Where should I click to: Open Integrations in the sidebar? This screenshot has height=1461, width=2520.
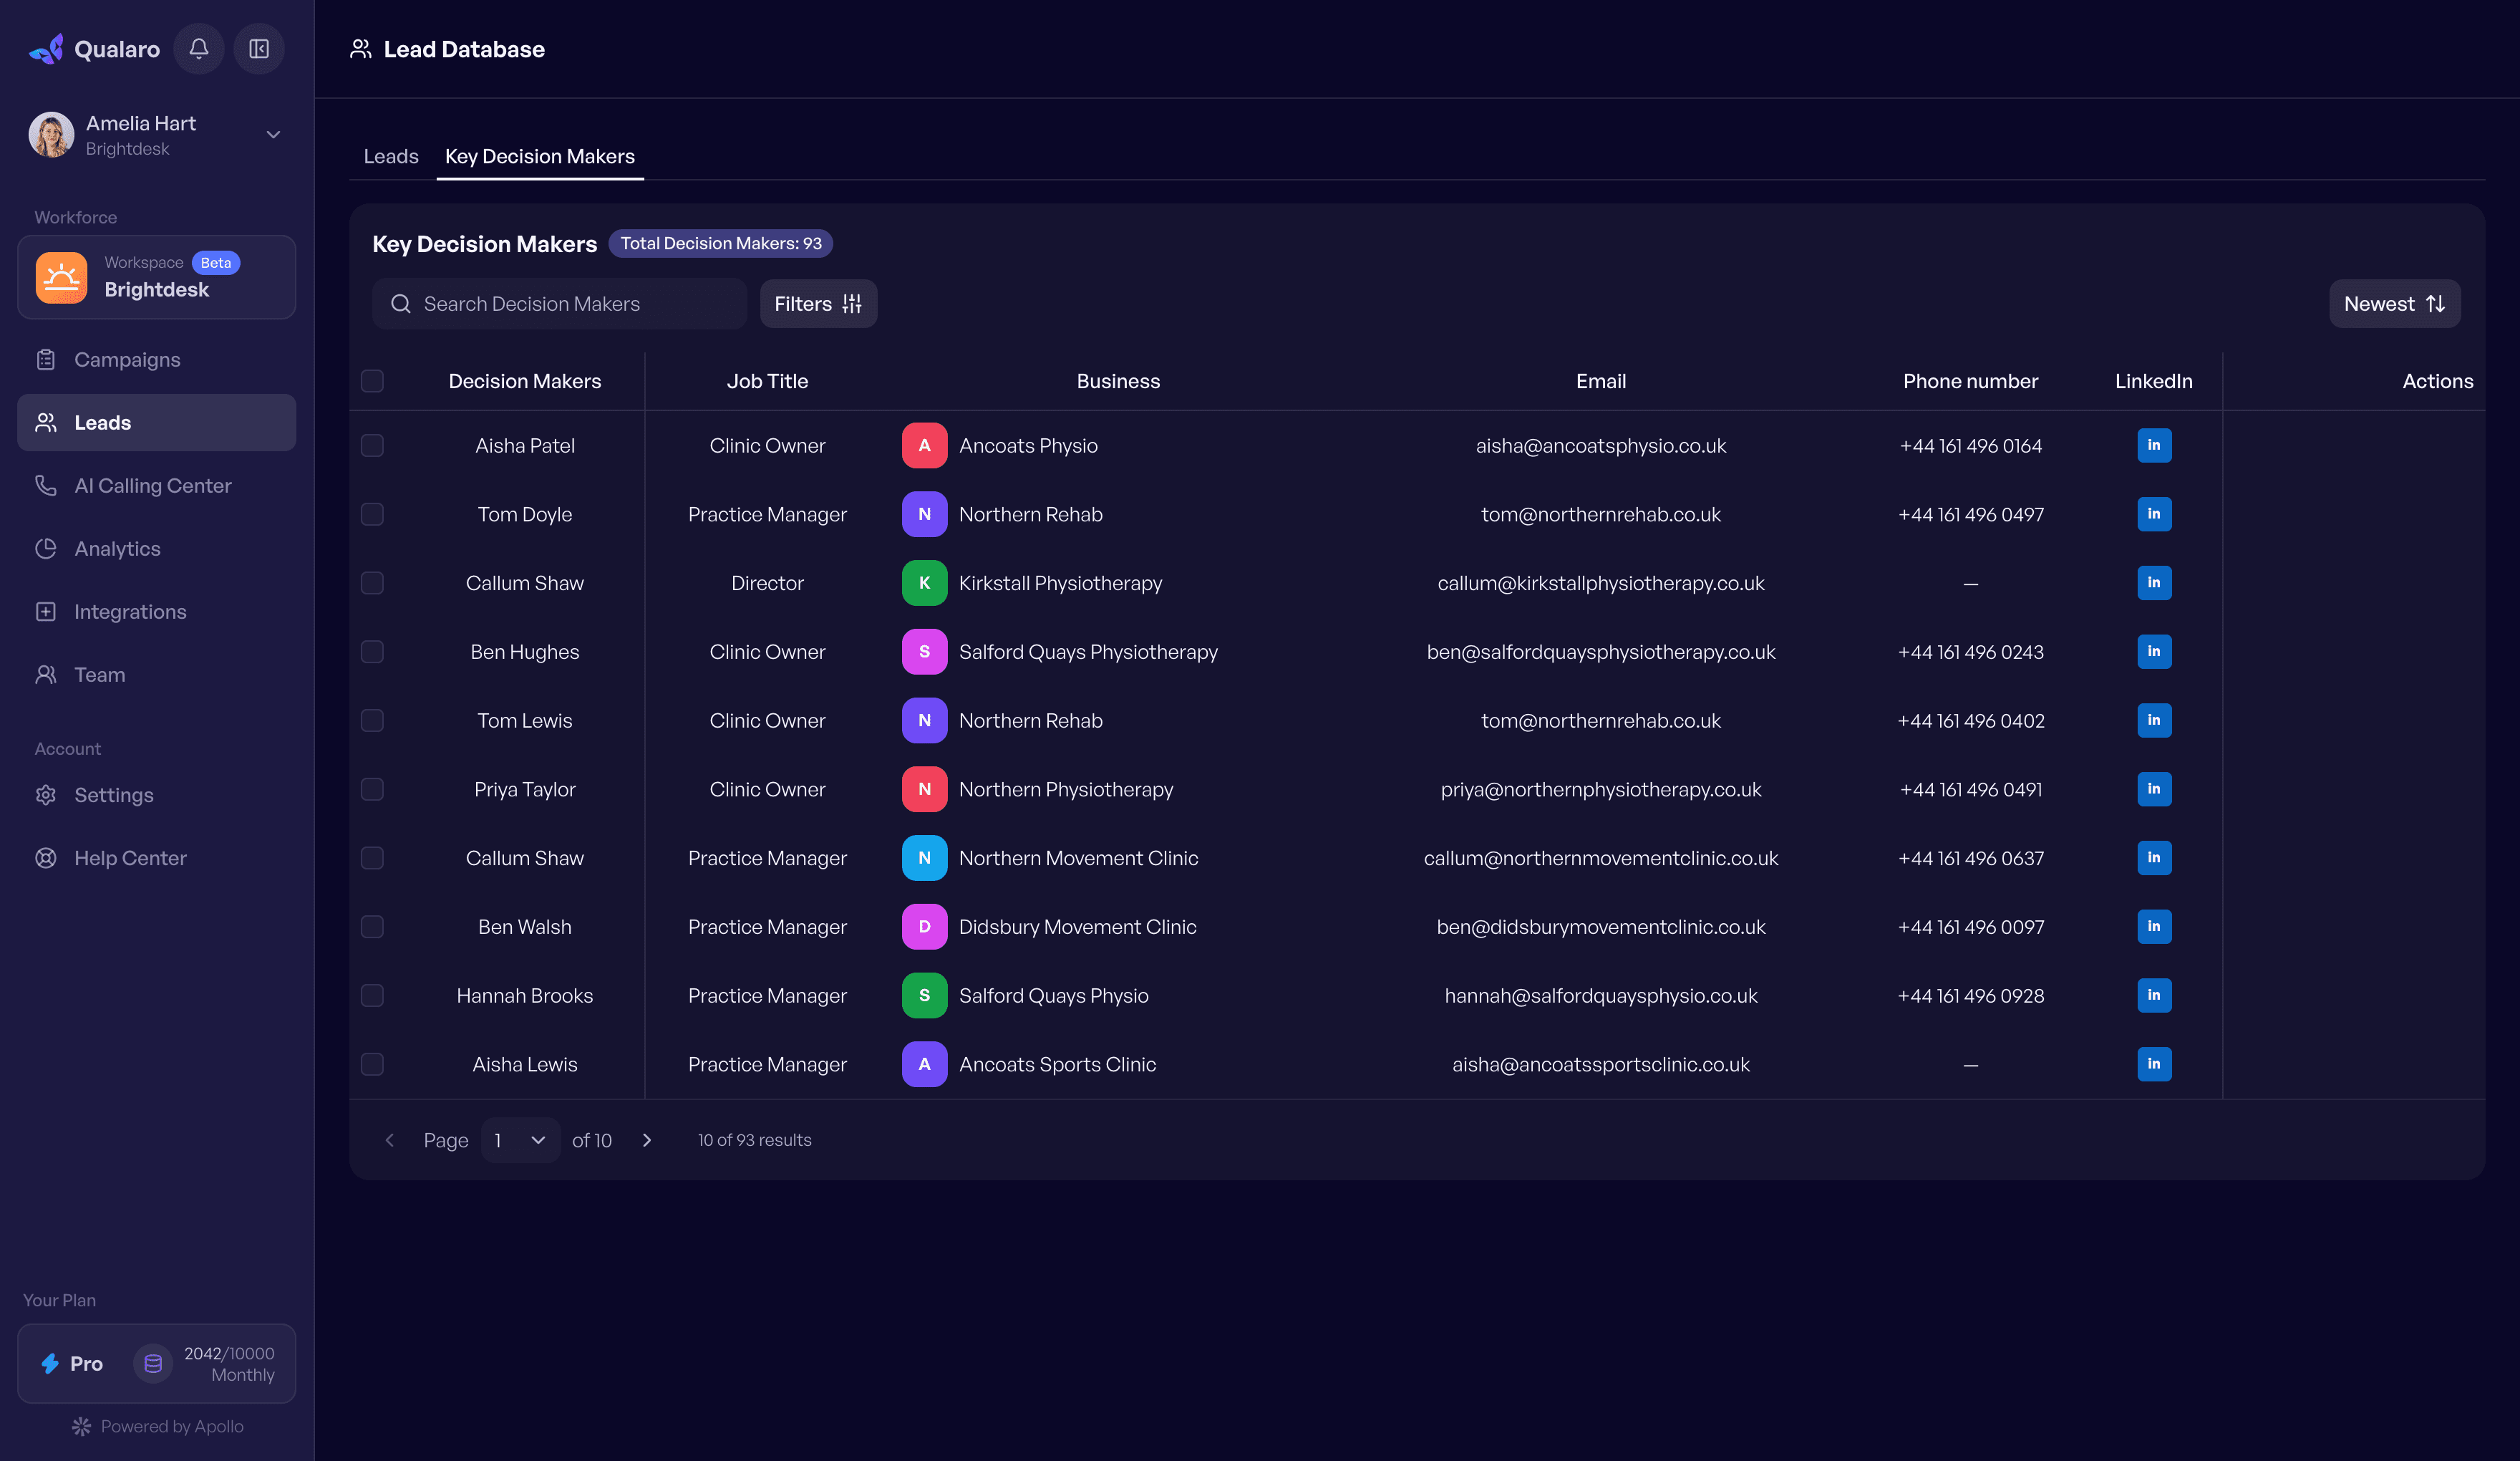click(x=157, y=612)
